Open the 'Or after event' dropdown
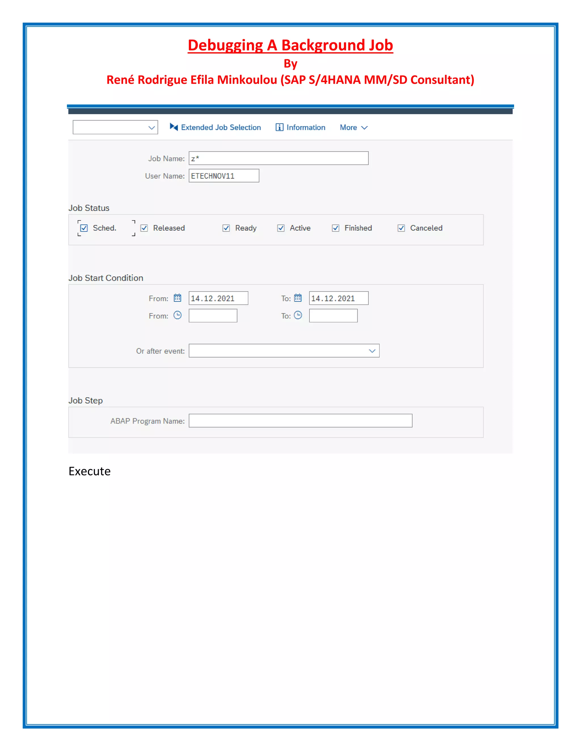 372,351
